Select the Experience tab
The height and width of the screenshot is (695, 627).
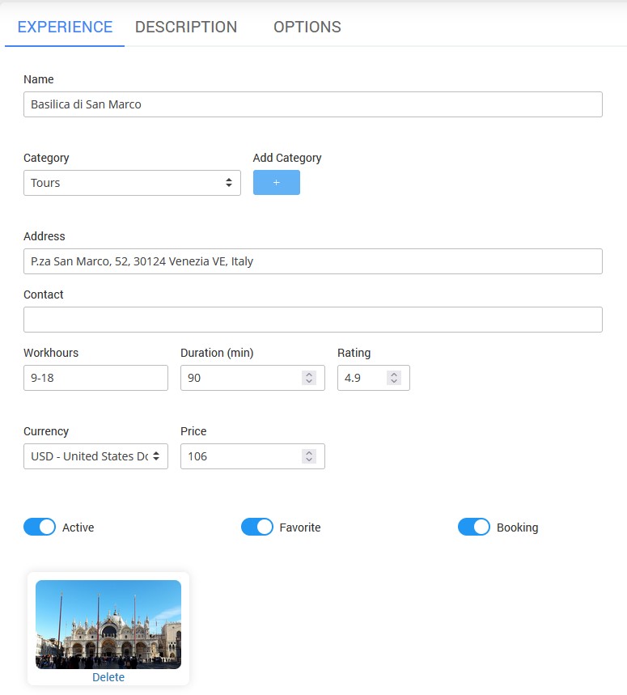(x=65, y=27)
